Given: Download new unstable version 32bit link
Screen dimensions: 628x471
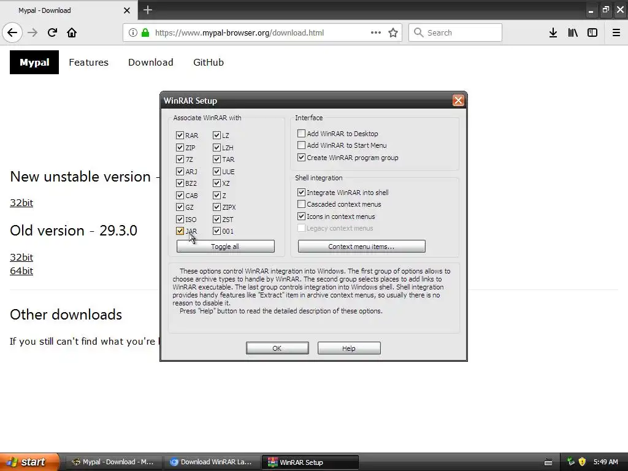Looking at the screenshot, I should [x=21, y=202].
